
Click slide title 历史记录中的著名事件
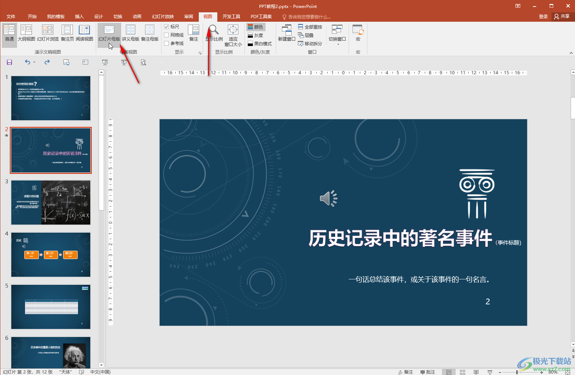(400, 238)
